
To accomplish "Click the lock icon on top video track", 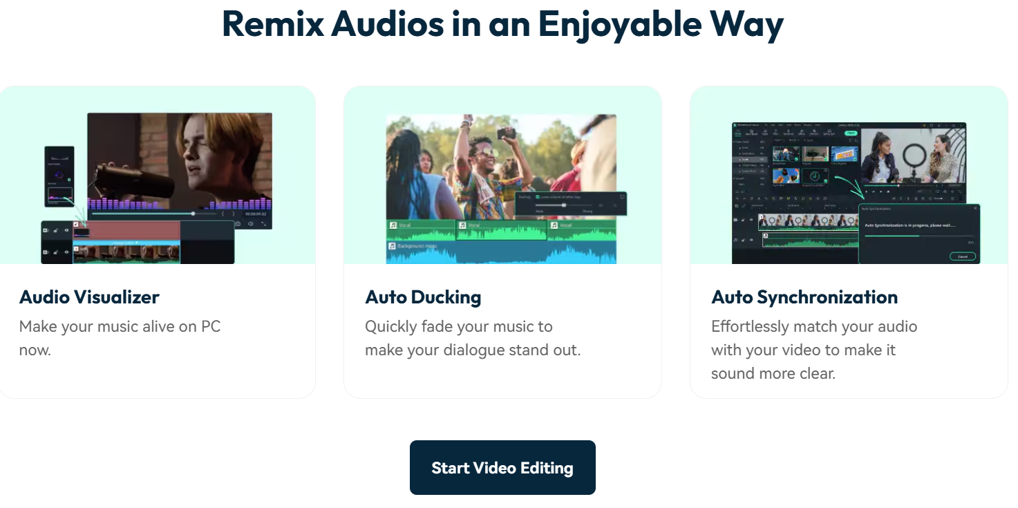I will point(56,230).
